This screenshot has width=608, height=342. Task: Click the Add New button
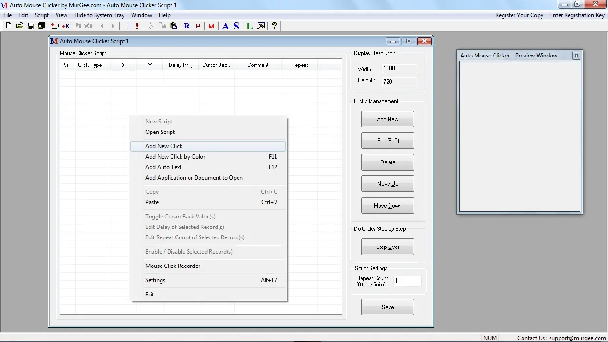coord(388,119)
